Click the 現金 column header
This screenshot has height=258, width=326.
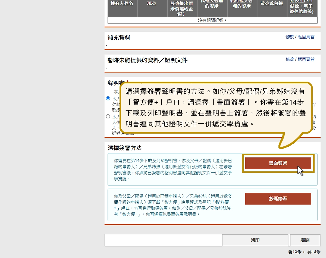[x=152, y=4]
